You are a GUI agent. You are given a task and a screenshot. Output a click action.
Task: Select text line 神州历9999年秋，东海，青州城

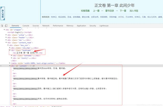(39, 68)
